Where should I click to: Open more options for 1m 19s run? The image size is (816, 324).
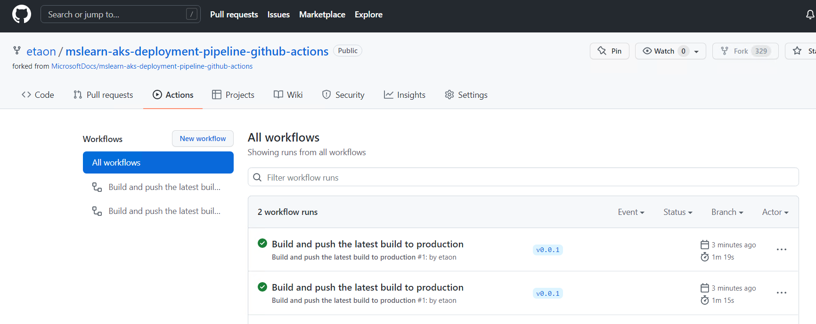(x=782, y=249)
